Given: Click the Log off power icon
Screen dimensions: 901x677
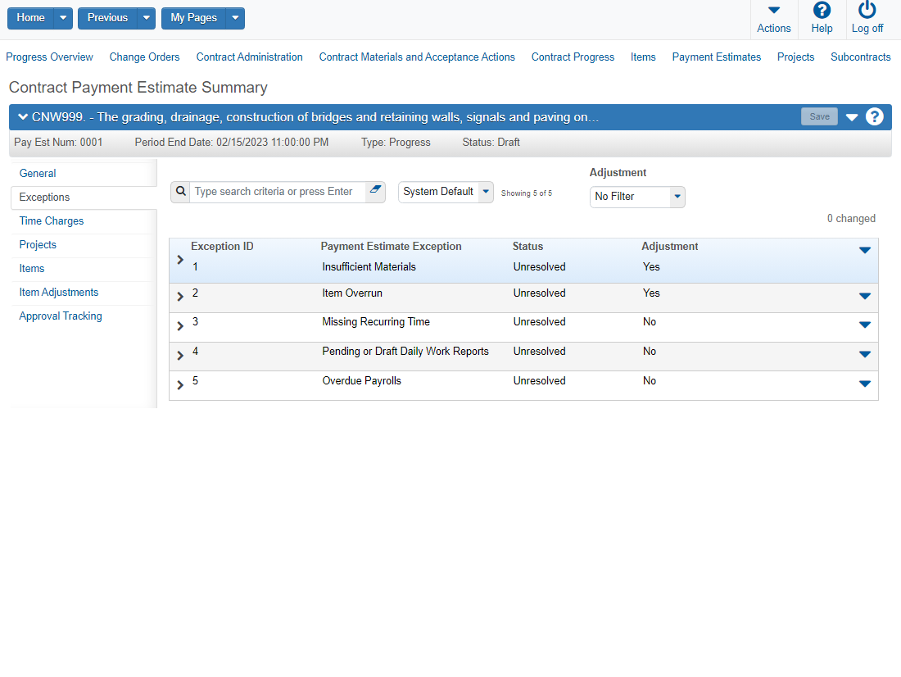Looking at the screenshot, I should [867, 11].
